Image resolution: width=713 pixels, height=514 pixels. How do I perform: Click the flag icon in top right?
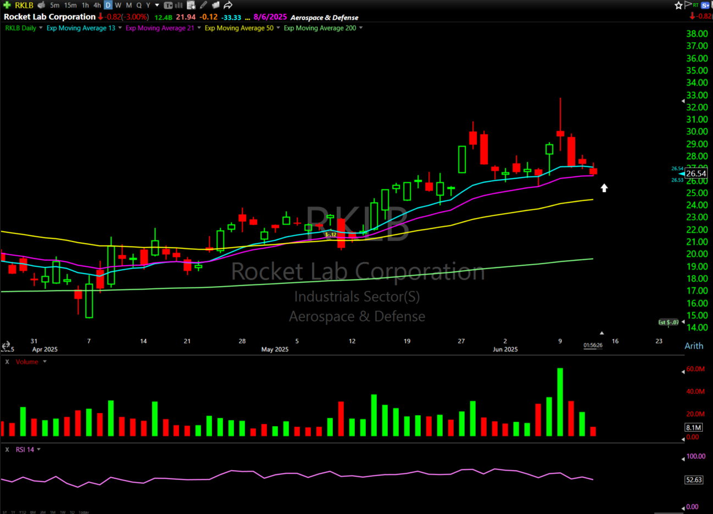click(688, 5)
